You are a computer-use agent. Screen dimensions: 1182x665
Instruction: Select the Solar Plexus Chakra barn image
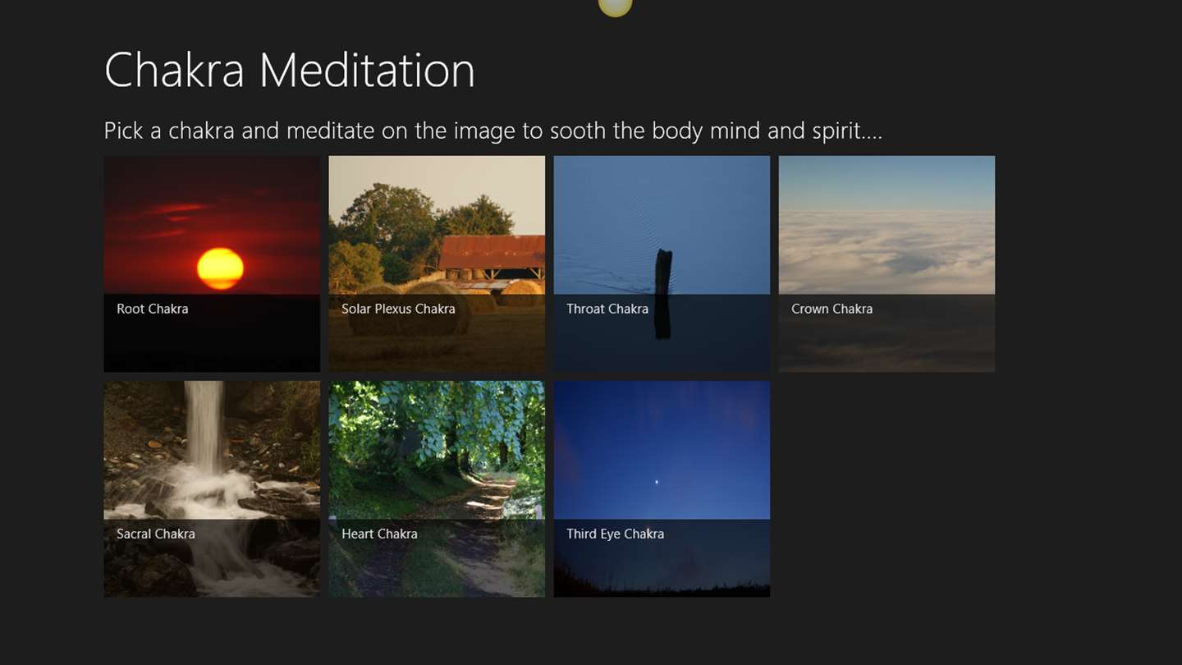point(437,264)
